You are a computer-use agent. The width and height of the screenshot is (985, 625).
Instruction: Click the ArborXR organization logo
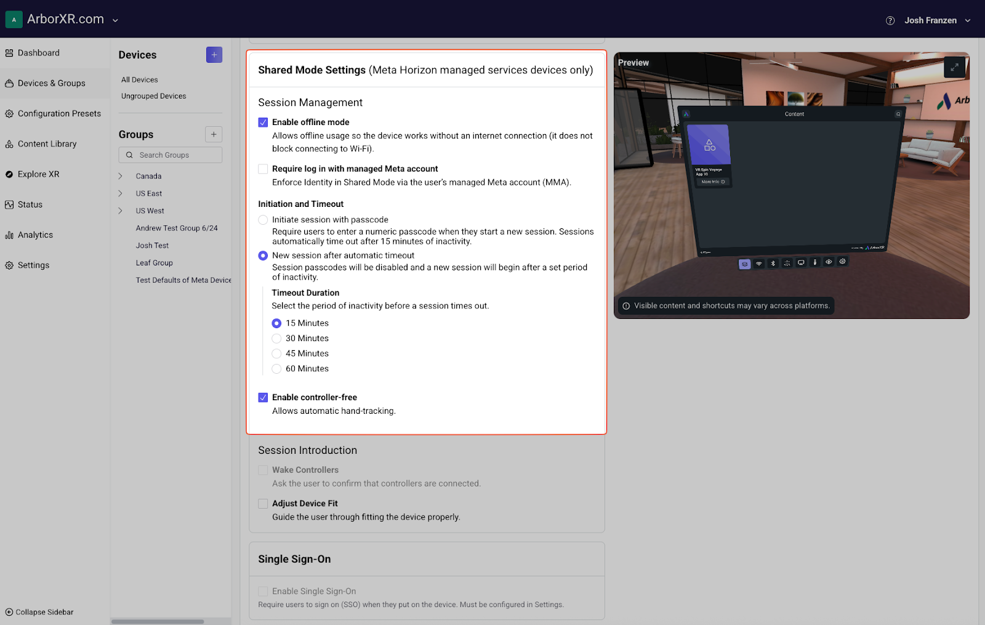tap(14, 20)
